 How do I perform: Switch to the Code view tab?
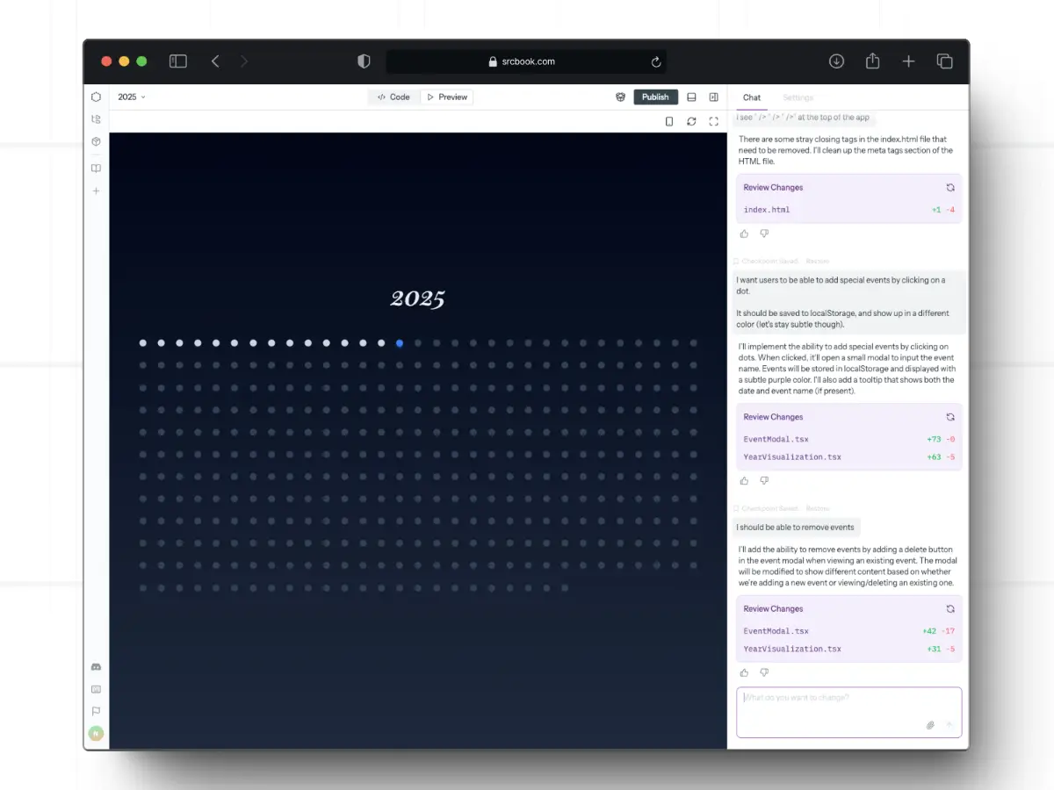pos(393,97)
